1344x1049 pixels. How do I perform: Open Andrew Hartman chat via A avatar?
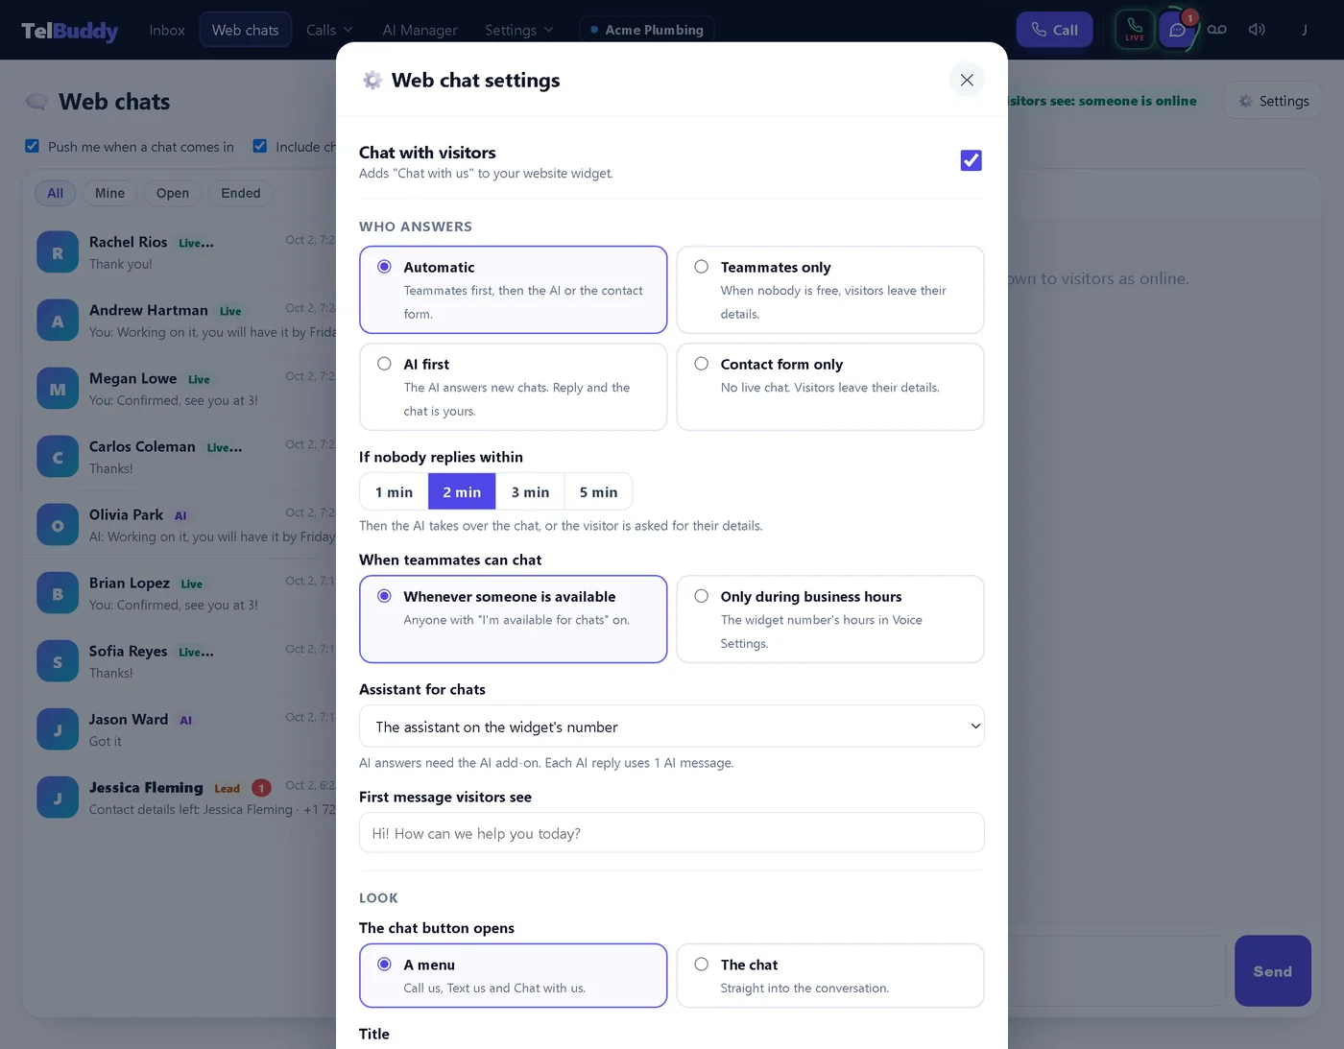click(58, 322)
